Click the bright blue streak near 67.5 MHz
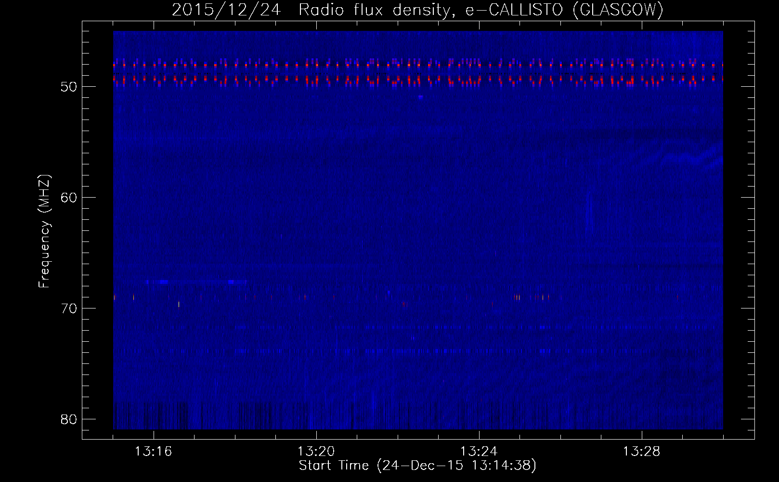This screenshot has height=482, width=779. 196,282
